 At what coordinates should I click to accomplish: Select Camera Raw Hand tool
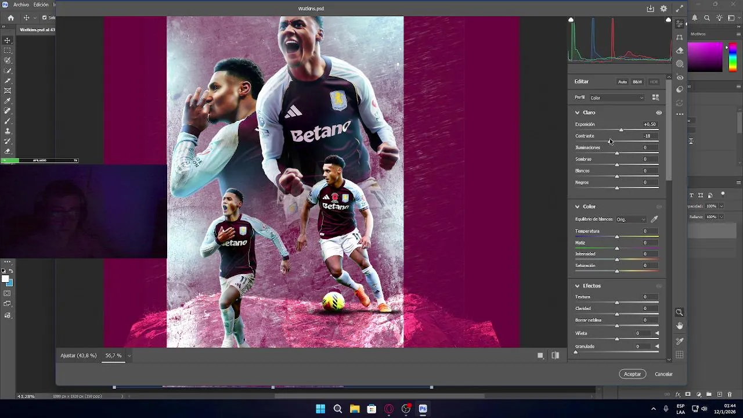680,326
